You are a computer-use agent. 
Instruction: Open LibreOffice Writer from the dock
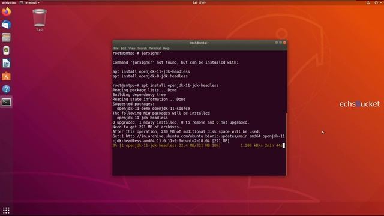(6, 64)
